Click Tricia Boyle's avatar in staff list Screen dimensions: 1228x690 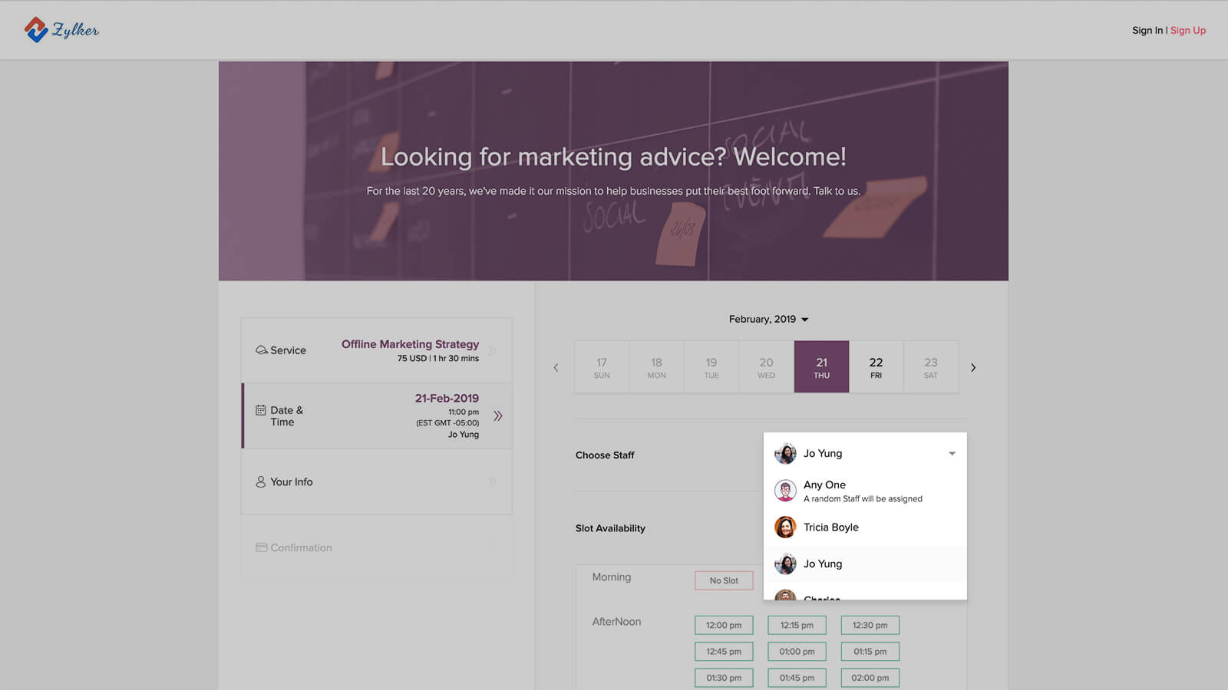pos(785,527)
